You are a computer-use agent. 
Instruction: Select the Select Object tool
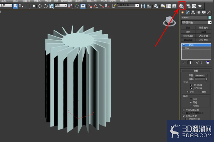(16, 6)
